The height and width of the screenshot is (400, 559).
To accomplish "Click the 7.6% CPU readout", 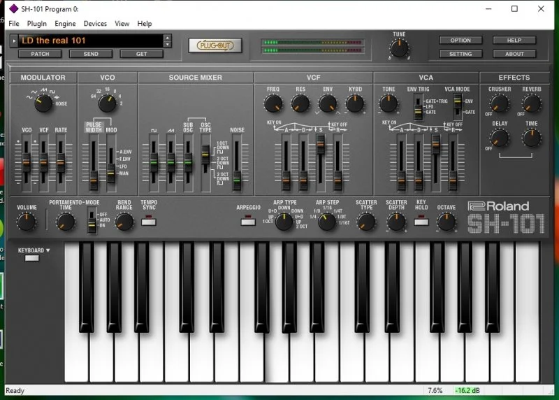I will pos(435,391).
